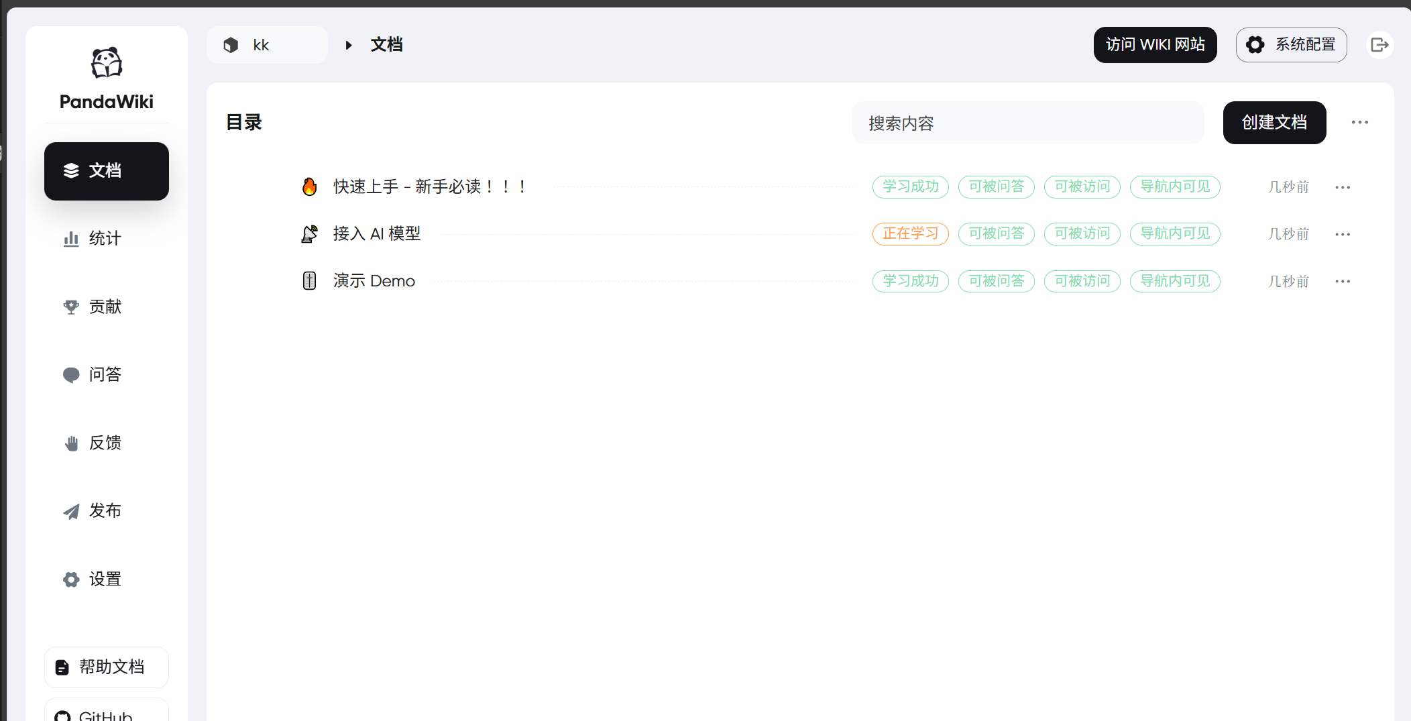The height and width of the screenshot is (721, 1411).
Task: Click the satellite icon of 接入 AI 模型
Action: (309, 233)
